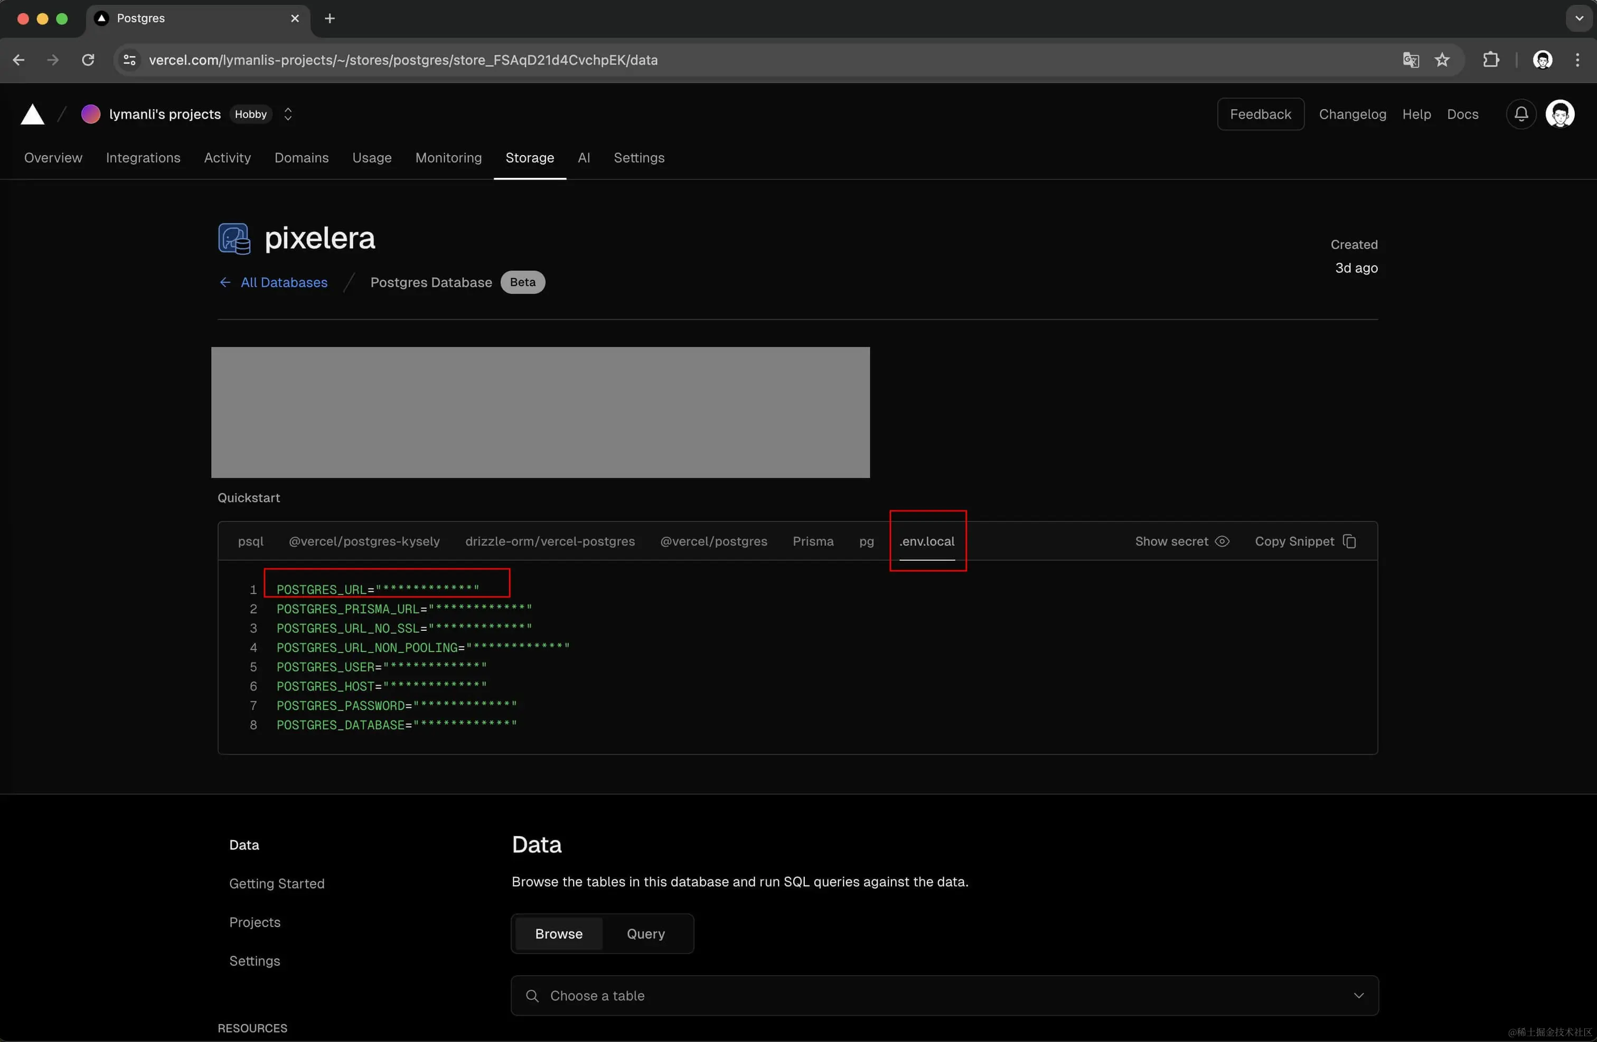Bookmark the page with the star icon
Image resolution: width=1597 pixels, height=1042 pixels.
click(x=1442, y=60)
